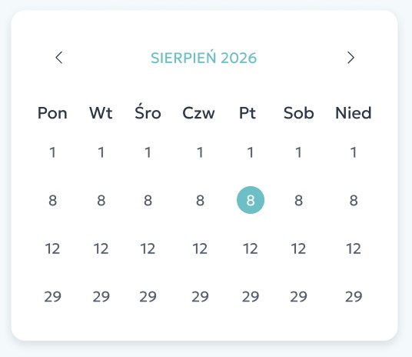The width and height of the screenshot is (412, 357).
Task: Pick day 12 in the Nied column
Action: (x=354, y=249)
